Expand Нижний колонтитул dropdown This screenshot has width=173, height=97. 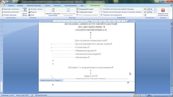(11, 12)
